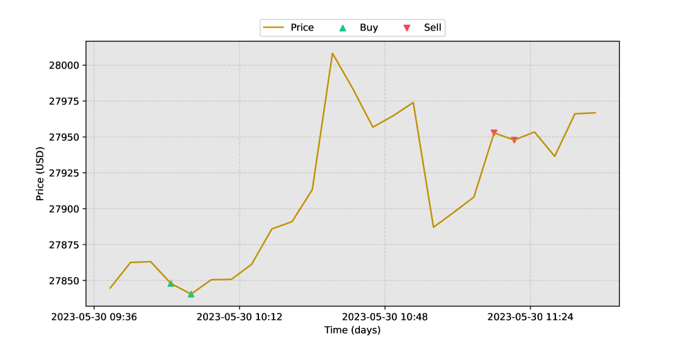The width and height of the screenshot is (688, 344).
Task: Select the 2023-05-30 10:48 time tick label
Action: [x=385, y=317]
